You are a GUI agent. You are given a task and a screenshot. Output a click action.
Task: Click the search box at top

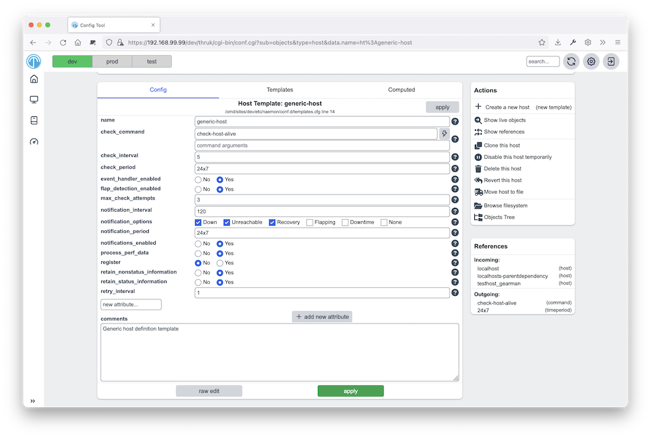point(543,62)
